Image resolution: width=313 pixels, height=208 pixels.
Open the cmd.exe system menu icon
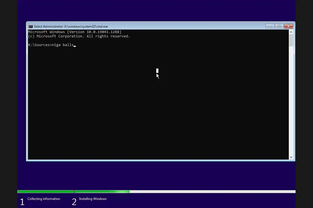[x=30, y=27]
